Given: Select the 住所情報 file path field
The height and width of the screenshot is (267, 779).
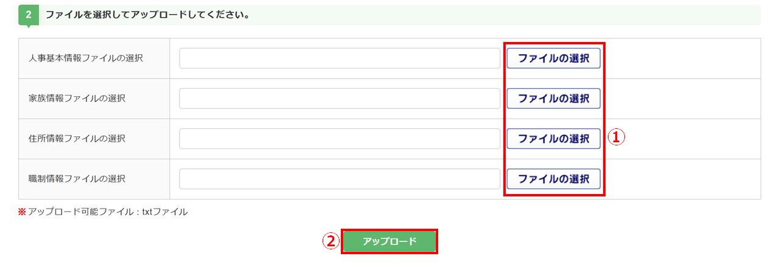Looking at the screenshot, I should pos(340,139).
